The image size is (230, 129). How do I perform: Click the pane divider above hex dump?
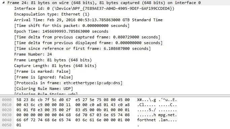(115, 96)
